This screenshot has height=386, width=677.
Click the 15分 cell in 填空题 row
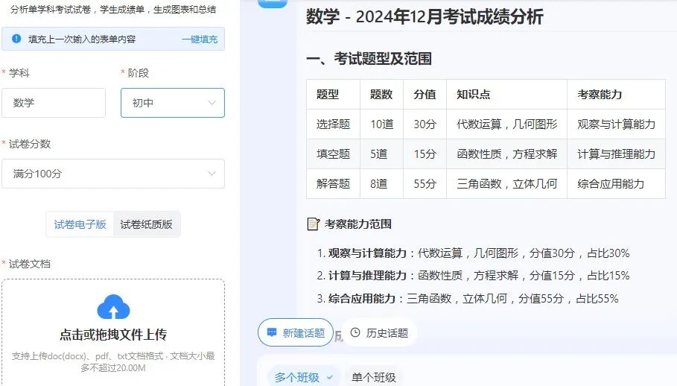click(x=425, y=154)
